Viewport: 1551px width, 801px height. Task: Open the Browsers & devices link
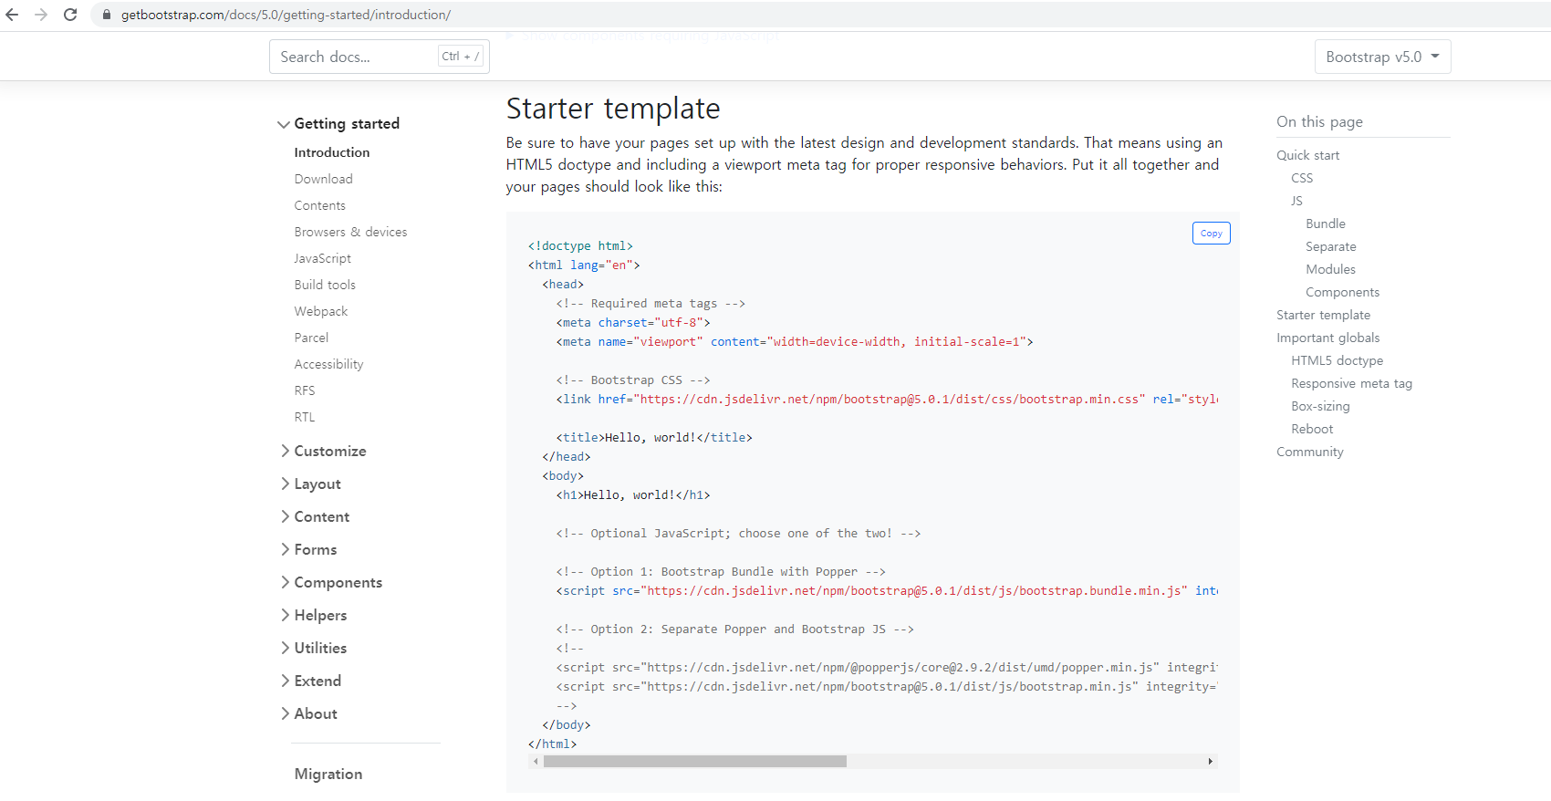[350, 232]
